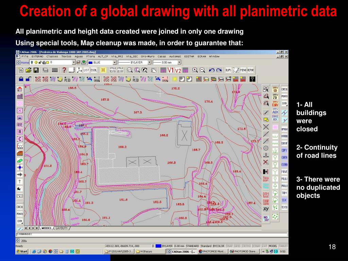
Task: Open a drawing with the folder icon
Action: tap(29, 70)
